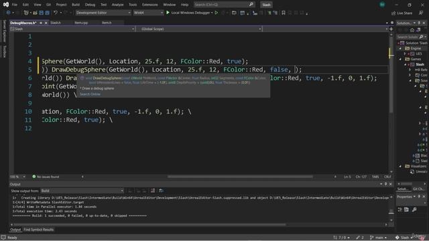Toggle auto hide pin on Output panel
429x241 pixels.
(x=386, y=184)
